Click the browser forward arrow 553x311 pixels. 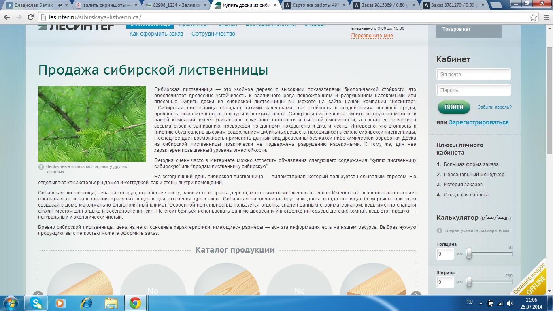click(19, 17)
